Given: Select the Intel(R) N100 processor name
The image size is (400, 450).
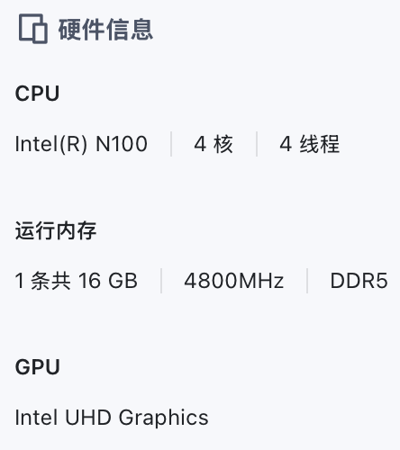Looking at the screenshot, I should click(81, 144).
